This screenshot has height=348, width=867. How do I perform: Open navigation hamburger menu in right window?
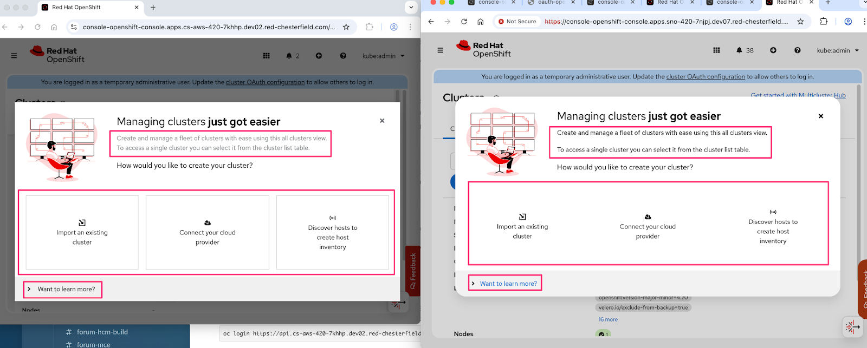(x=441, y=50)
